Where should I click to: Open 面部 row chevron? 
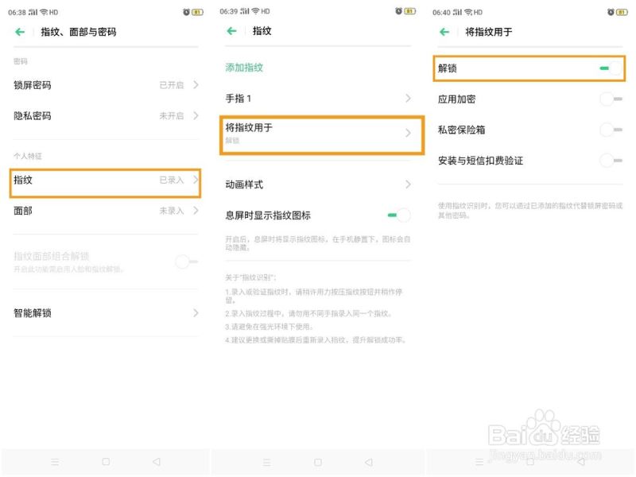pos(196,211)
